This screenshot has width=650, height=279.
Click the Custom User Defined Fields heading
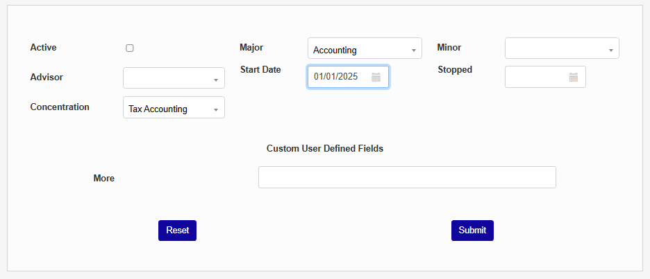[325, 148]
